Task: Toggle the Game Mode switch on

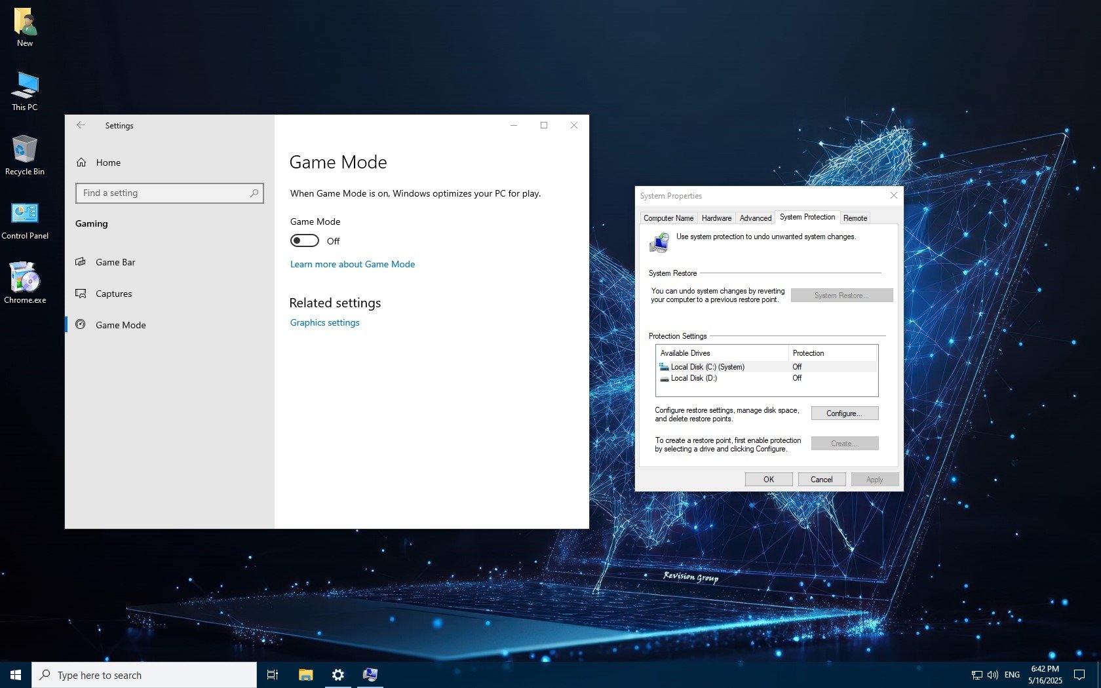Action: 305,241
